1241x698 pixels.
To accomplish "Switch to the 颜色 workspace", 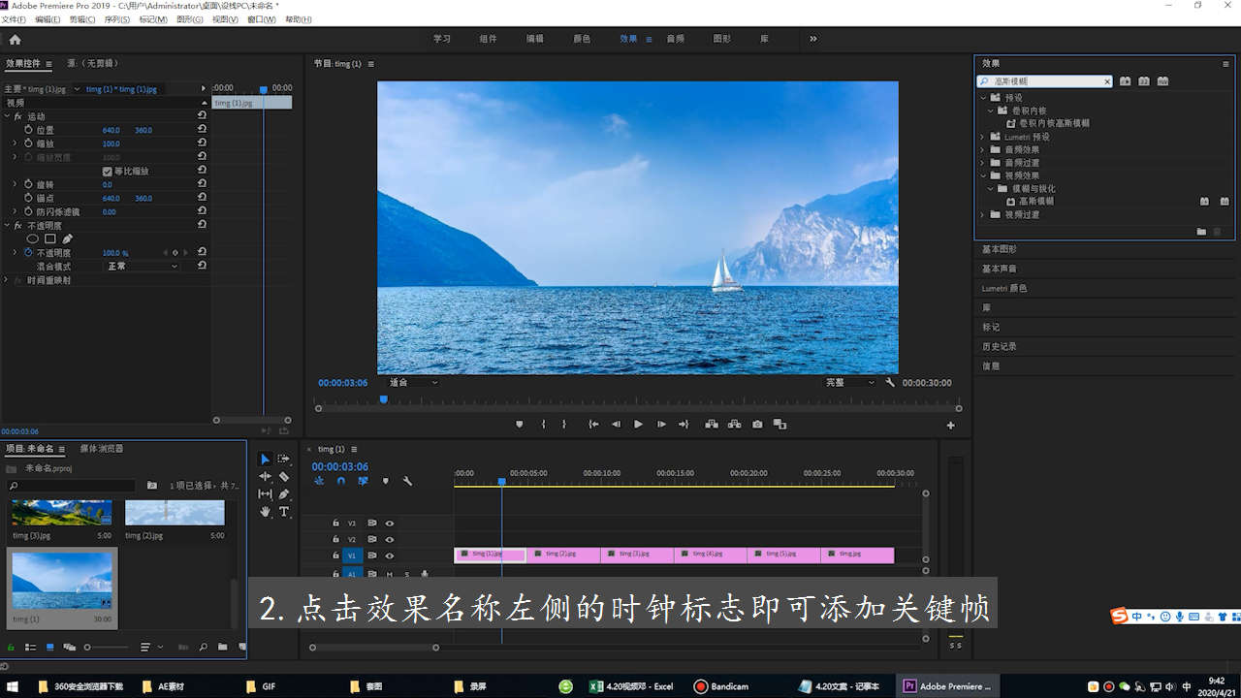I will pos(582,39).
